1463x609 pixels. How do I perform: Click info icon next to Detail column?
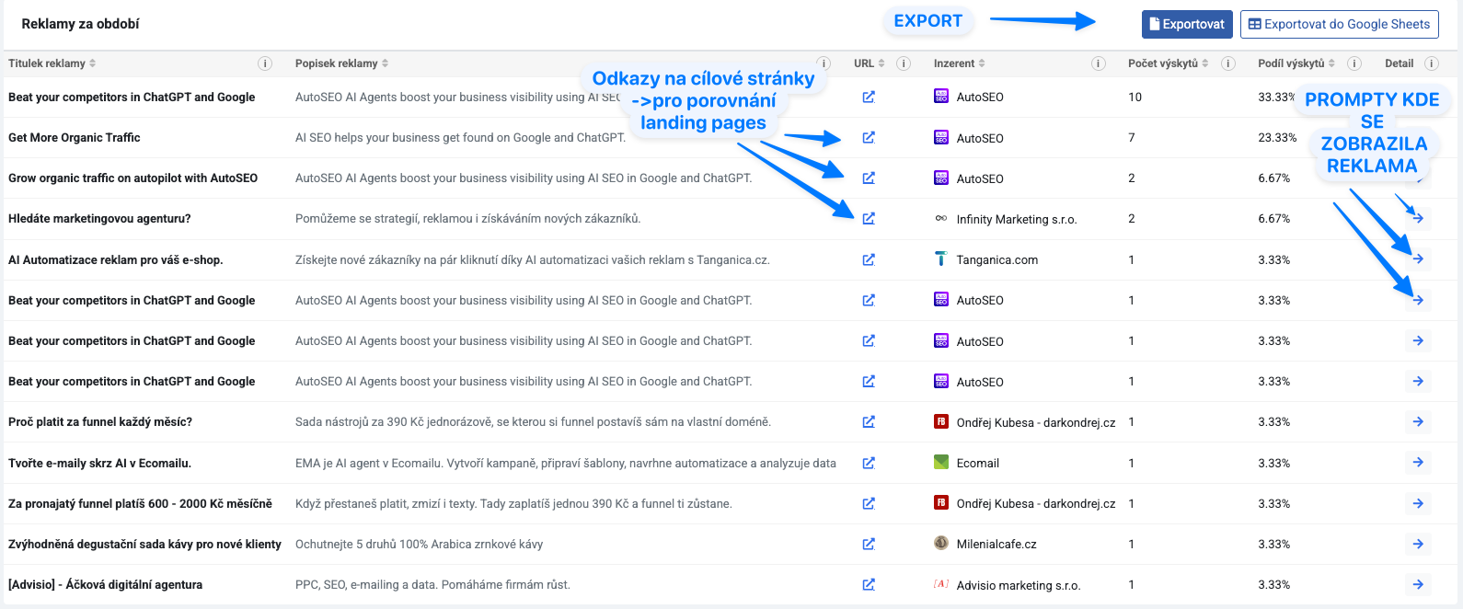coord(1432,63)
